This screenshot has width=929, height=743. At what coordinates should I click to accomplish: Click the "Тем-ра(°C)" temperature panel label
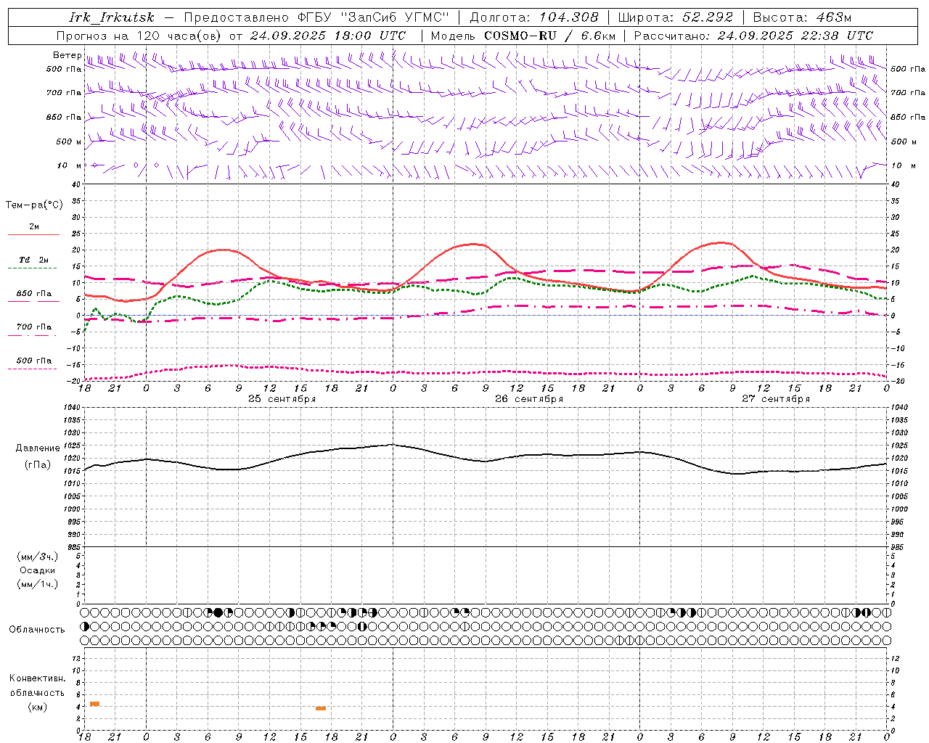pos(34,205)
